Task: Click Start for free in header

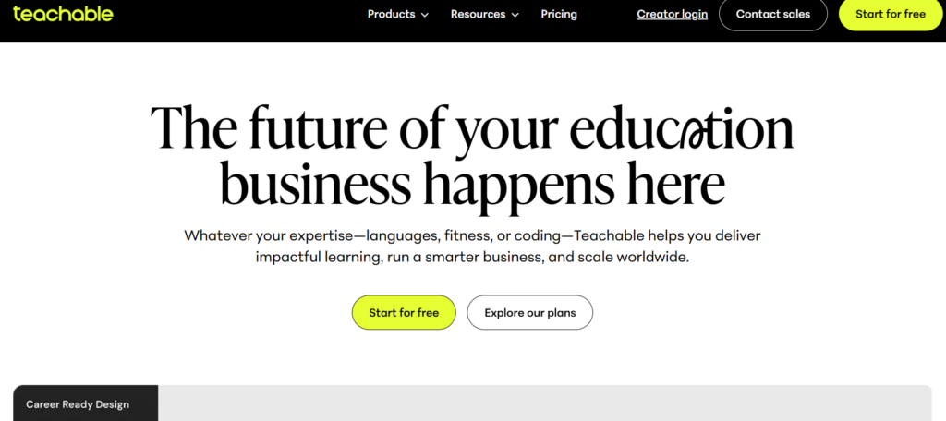Action: [891, 14]
